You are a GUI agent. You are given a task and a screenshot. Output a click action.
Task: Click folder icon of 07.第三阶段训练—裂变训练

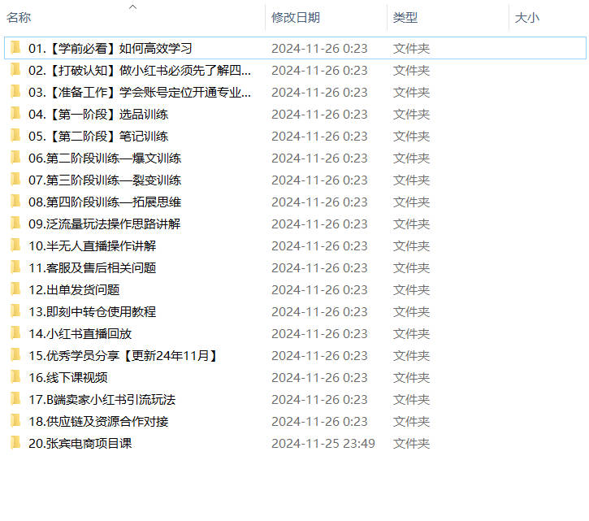tap(15, 180)
